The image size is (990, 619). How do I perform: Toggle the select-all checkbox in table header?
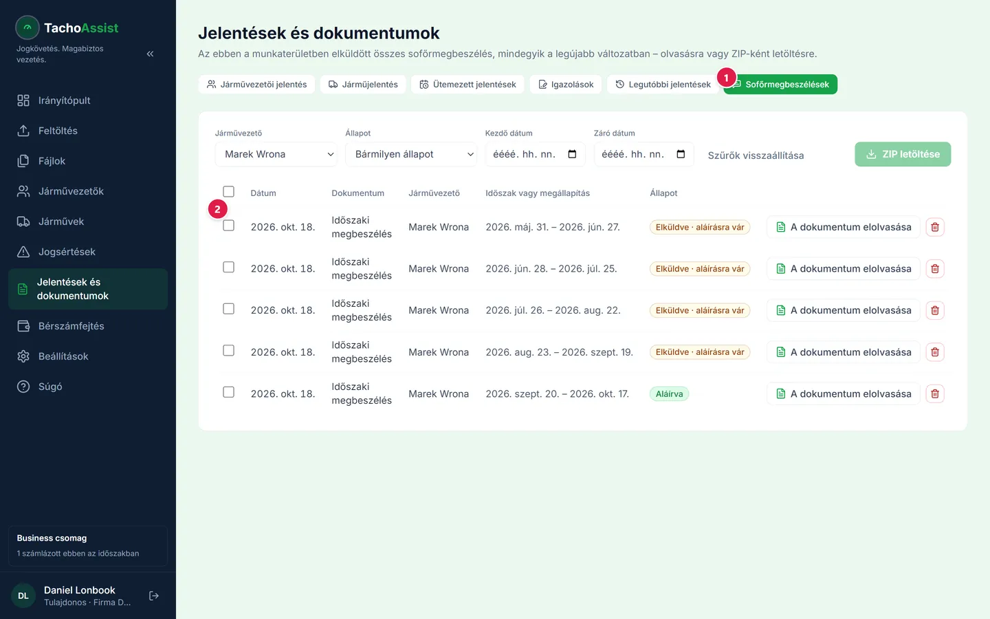(229, 192)
